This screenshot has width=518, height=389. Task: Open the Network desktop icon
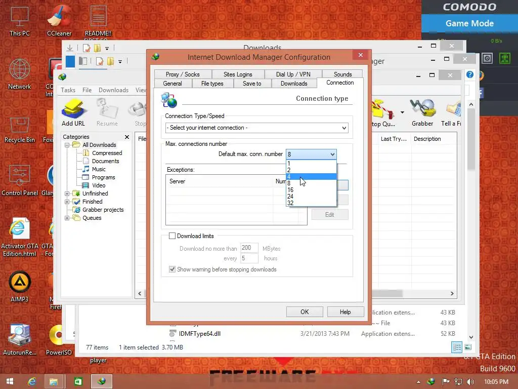20,74
